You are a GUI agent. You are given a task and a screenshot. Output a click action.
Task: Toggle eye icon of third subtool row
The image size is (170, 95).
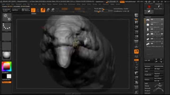[162, 29]
